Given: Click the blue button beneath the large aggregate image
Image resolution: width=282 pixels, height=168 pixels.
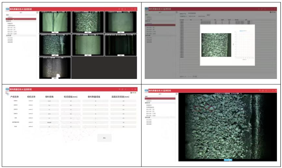Looking at the screenshot, I should 228,159.
